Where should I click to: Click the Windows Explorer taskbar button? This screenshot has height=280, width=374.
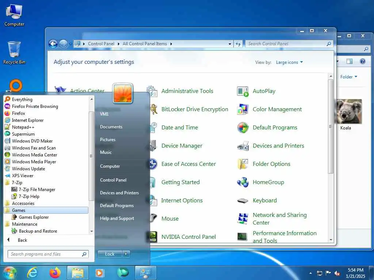coord(78,273)
